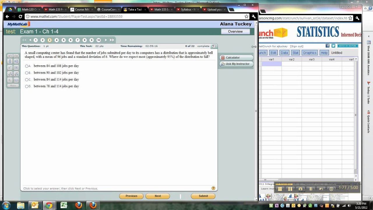Click the Watch on YouTube button
Viewport: 373px width, 210px height.
point(348,46)
